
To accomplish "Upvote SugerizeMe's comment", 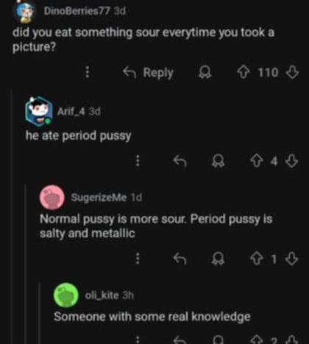I will coord(257,259).
